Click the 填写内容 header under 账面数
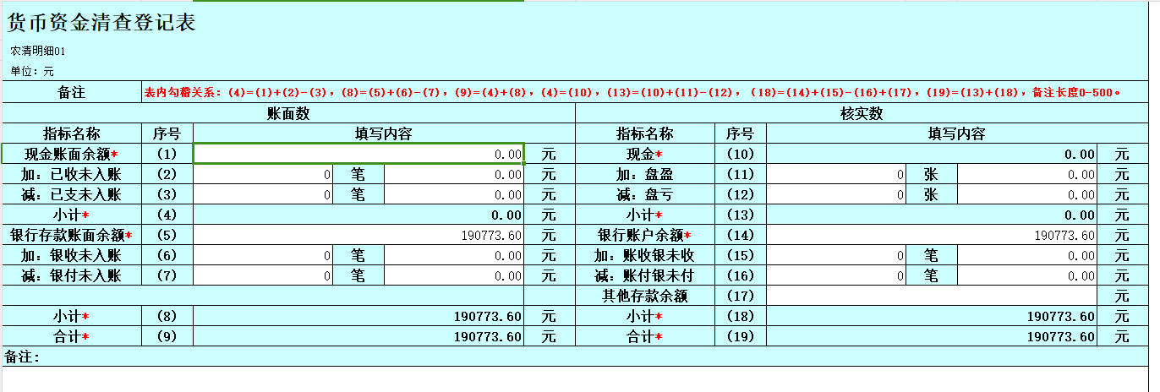 point(384,133)
